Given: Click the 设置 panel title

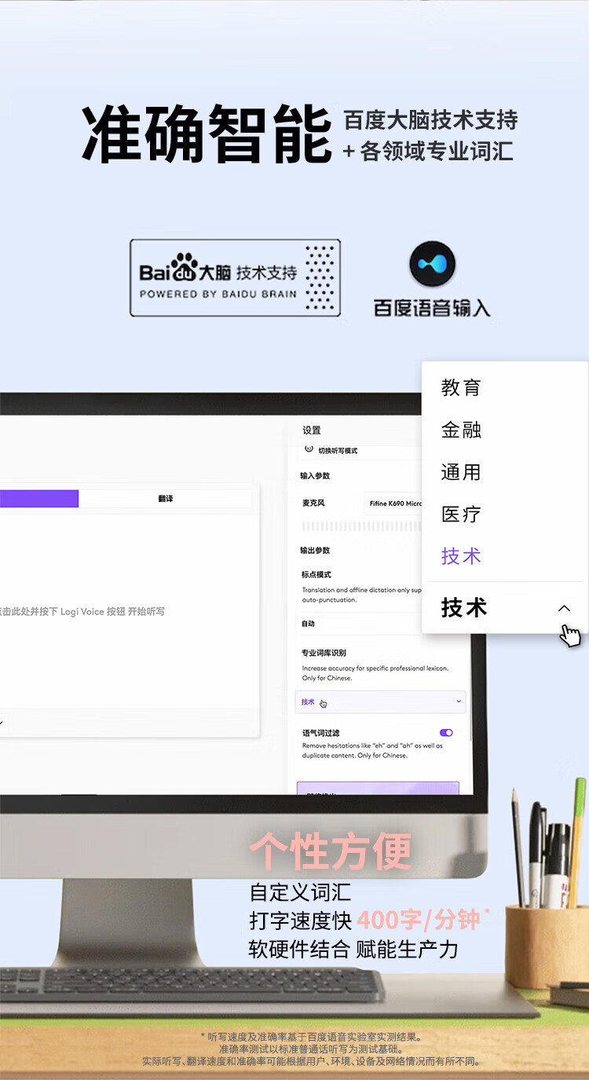Looking at the screenshot, I should pos(312,430).
